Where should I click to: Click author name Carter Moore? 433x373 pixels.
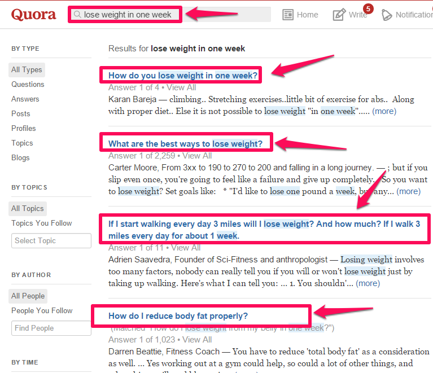tap(133, 167)
